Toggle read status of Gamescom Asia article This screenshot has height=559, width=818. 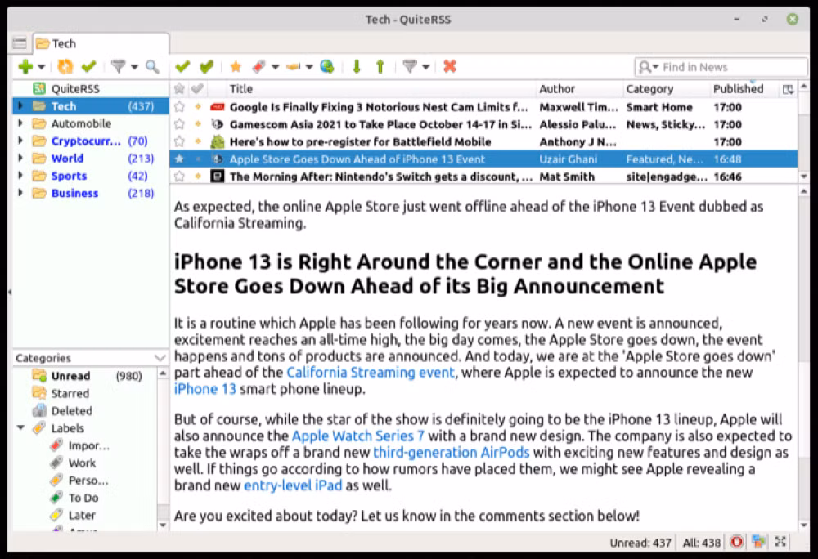198,124
